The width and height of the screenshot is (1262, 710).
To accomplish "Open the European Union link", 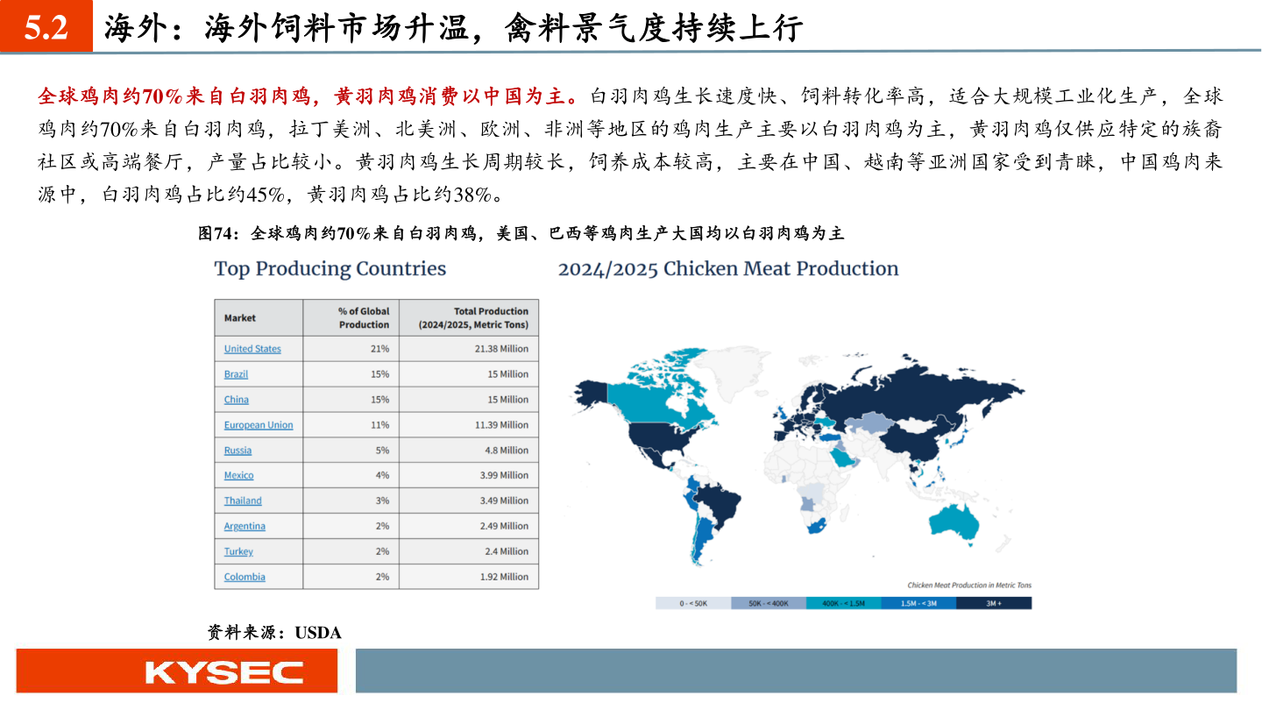I will tap(259, 425).
